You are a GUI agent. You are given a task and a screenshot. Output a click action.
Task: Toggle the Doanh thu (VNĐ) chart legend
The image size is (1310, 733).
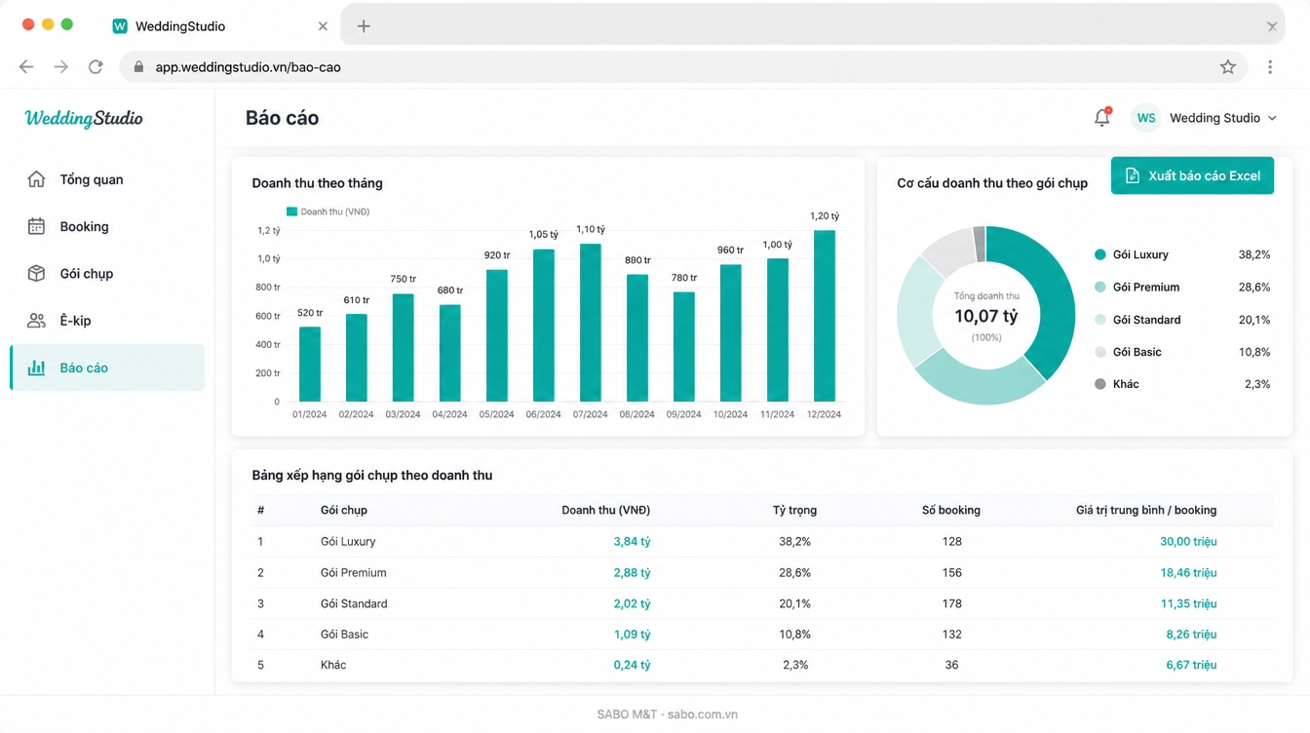[x=327, y=212]
